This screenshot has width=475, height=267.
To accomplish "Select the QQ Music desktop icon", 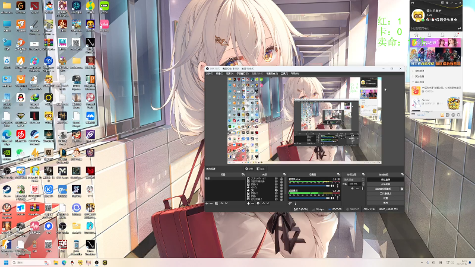I will pyautogui.click(x=90, y=7).
